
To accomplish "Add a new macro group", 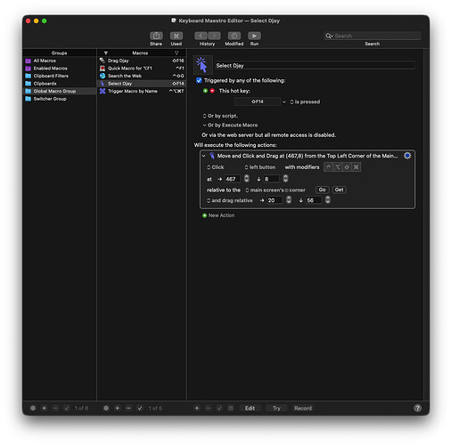I will pos(44,409).
